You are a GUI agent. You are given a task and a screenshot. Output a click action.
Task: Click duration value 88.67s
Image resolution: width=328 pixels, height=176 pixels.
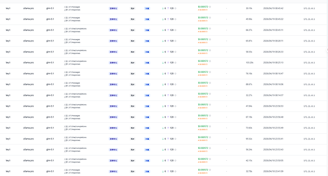(249, 85)
